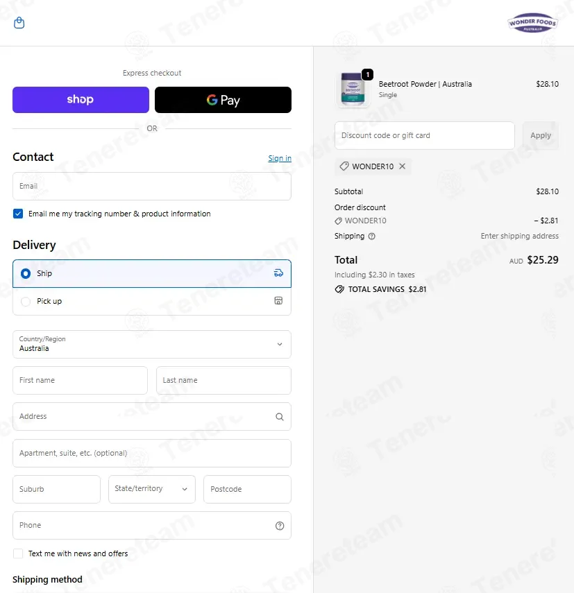Click the shipping truck icon
This screenshot has width=574, height=593.
[278, 273]
